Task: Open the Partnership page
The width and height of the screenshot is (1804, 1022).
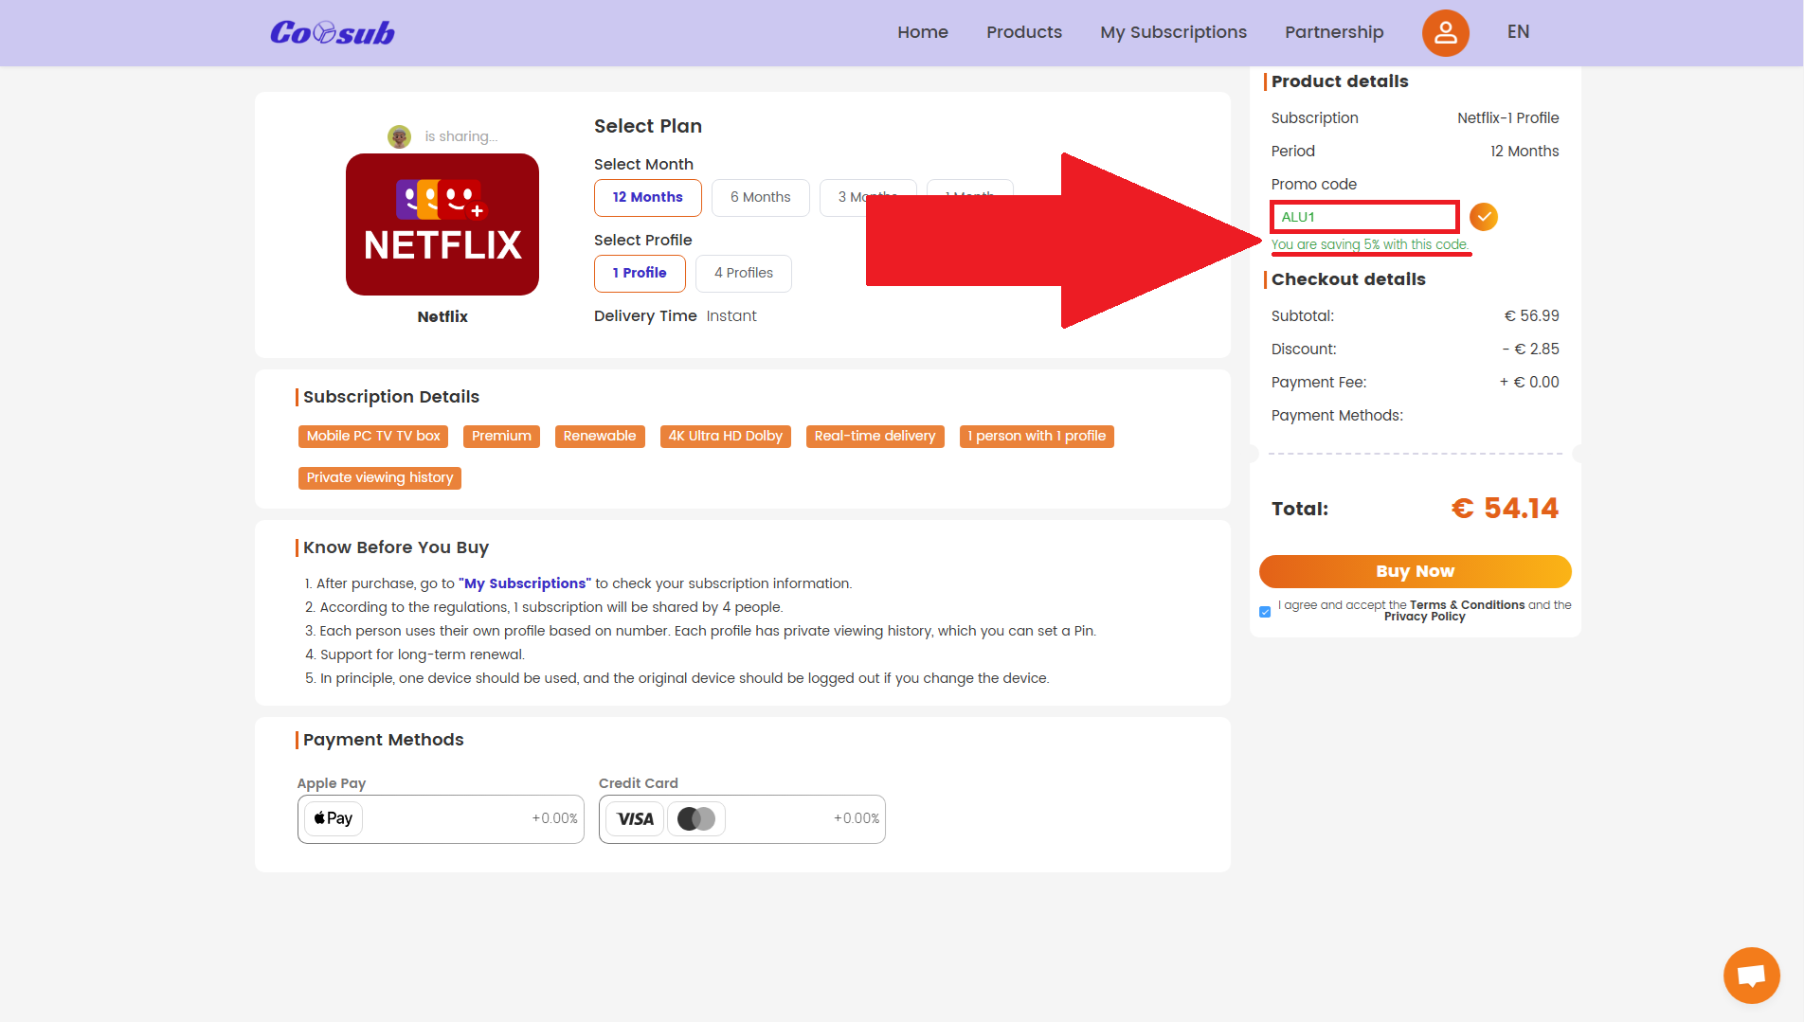Action: (1334, 32)
